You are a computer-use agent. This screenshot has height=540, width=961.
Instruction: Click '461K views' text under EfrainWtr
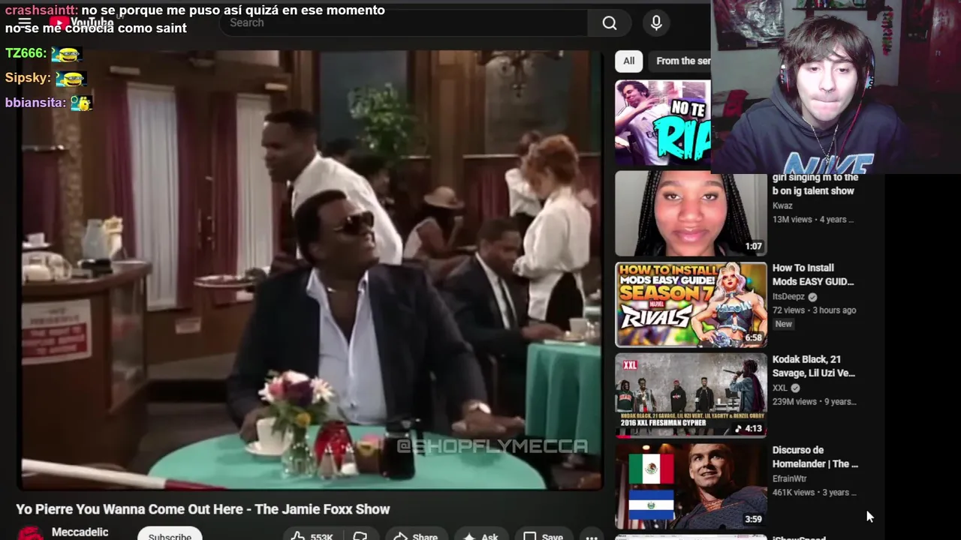tap(794, 492)
